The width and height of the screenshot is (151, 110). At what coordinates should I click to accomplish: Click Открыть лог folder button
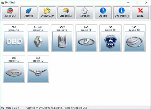point(47,13)
